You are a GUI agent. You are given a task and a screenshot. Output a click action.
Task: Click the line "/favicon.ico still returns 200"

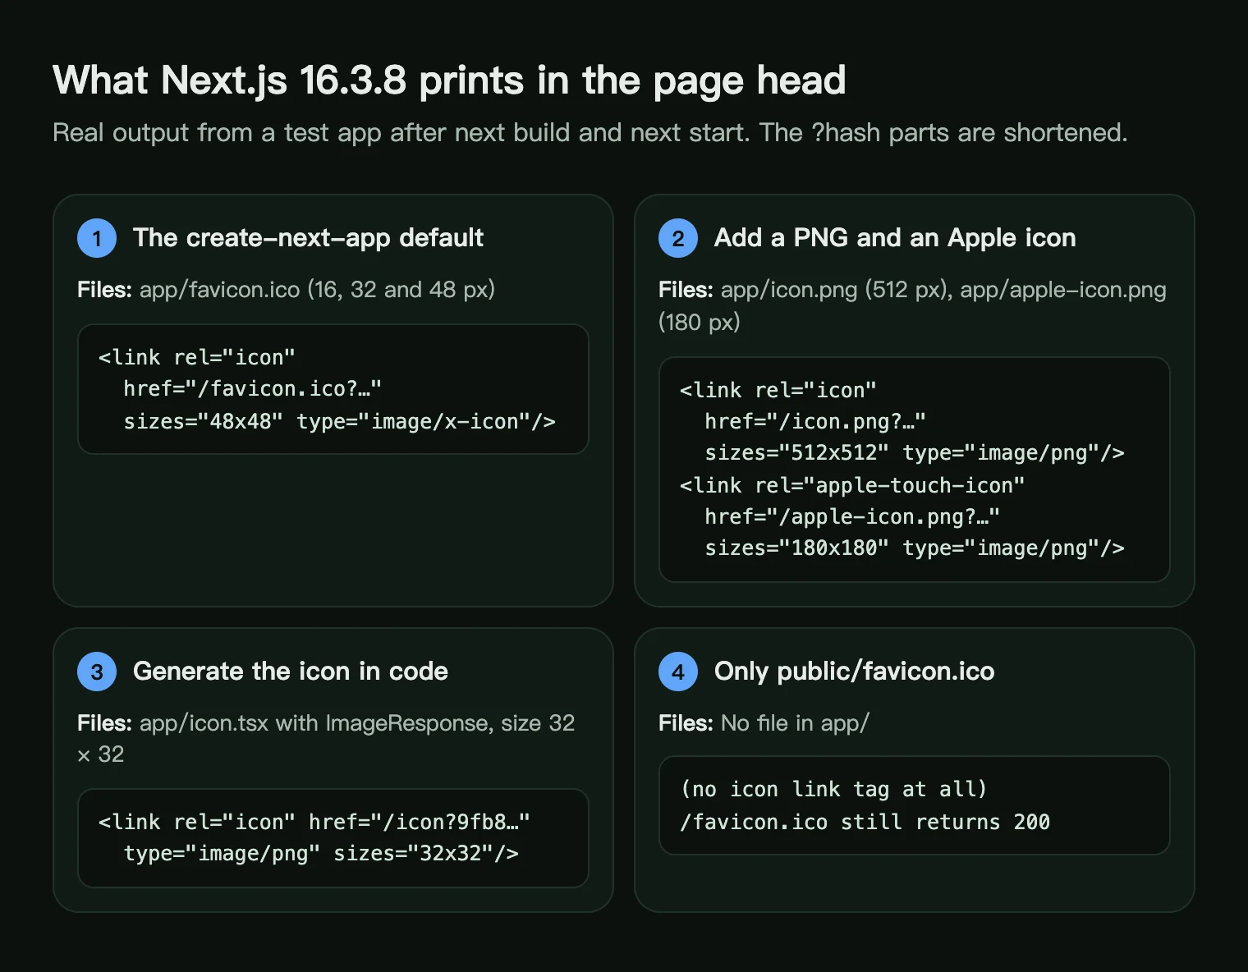click(865, 822)
